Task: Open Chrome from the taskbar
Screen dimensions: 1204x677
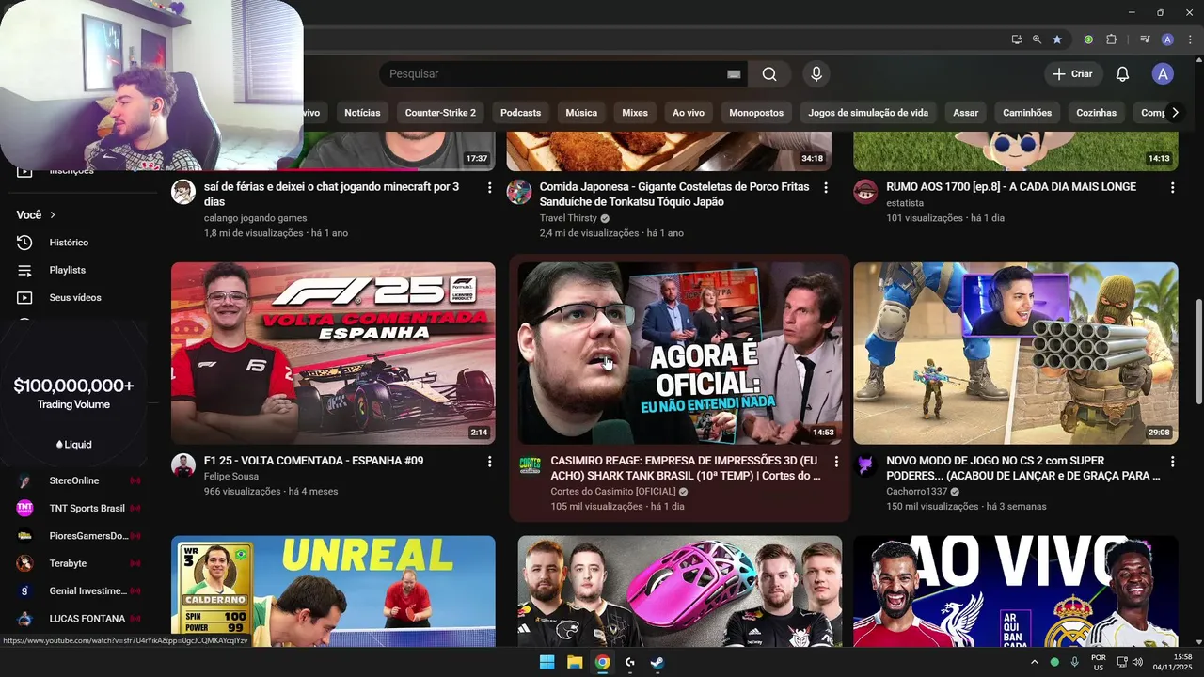Action: click(x=602, y=662)
